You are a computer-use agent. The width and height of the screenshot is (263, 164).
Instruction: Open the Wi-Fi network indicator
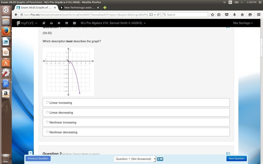tap(224, 2)
